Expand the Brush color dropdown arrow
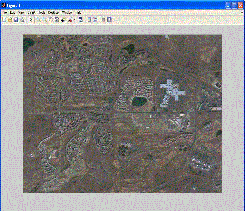 click(x=74, y=20)
